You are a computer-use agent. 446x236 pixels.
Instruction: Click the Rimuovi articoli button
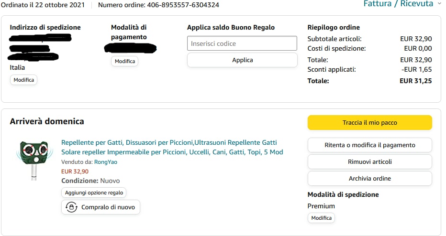369,161
